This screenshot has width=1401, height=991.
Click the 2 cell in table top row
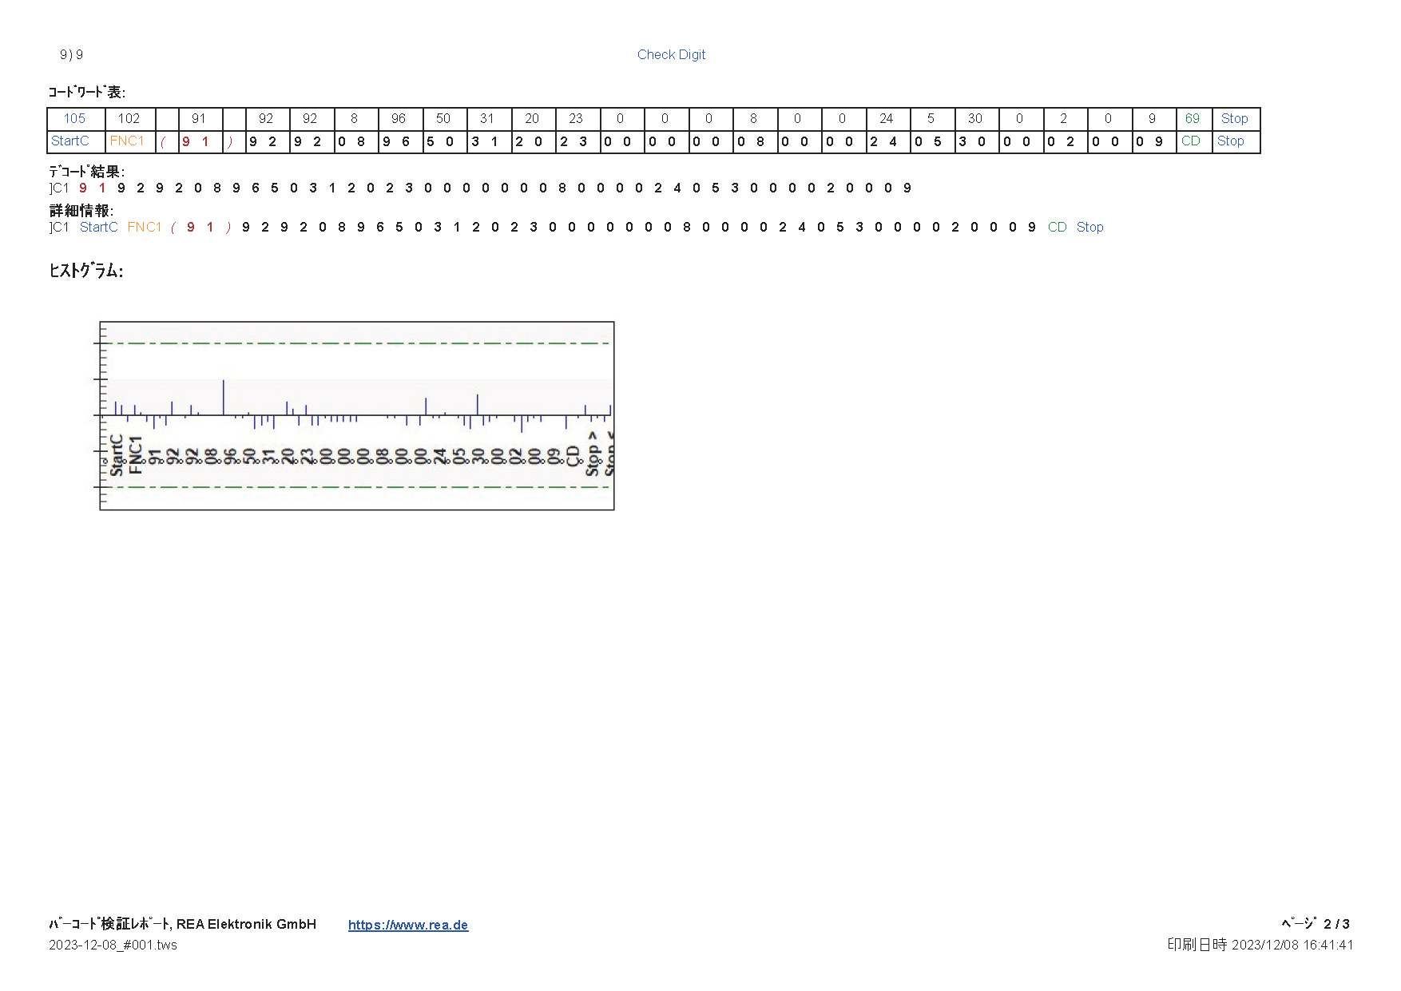1064,118
